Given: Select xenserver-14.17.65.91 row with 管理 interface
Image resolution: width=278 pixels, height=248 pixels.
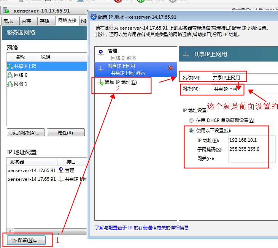Looking at the screenshot, I should coord(47,170).
